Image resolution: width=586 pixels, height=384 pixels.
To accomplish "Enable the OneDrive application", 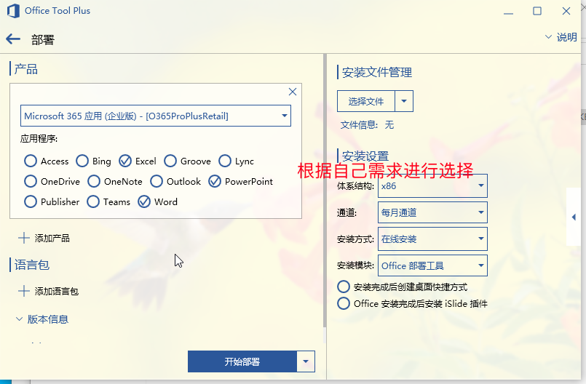I will pyautogui.click(x=31, y=181).
